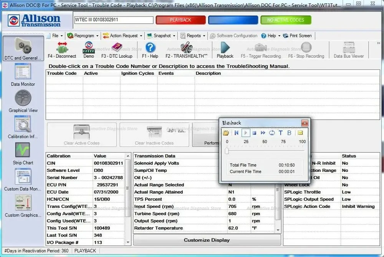The image size is (384, 257).
Task: Select Turbine Speed (rpm) row
Action: click(x=204, y=214)
